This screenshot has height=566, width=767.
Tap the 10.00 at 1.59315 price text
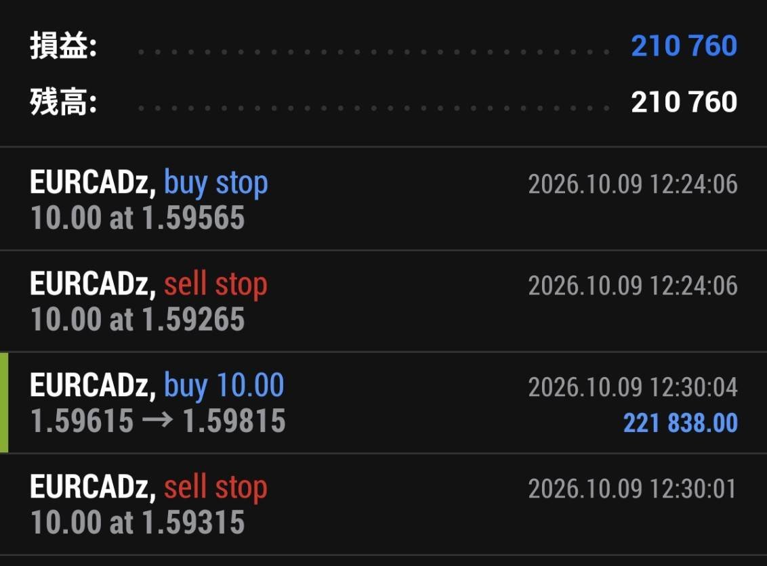click(x=138, y=523)
